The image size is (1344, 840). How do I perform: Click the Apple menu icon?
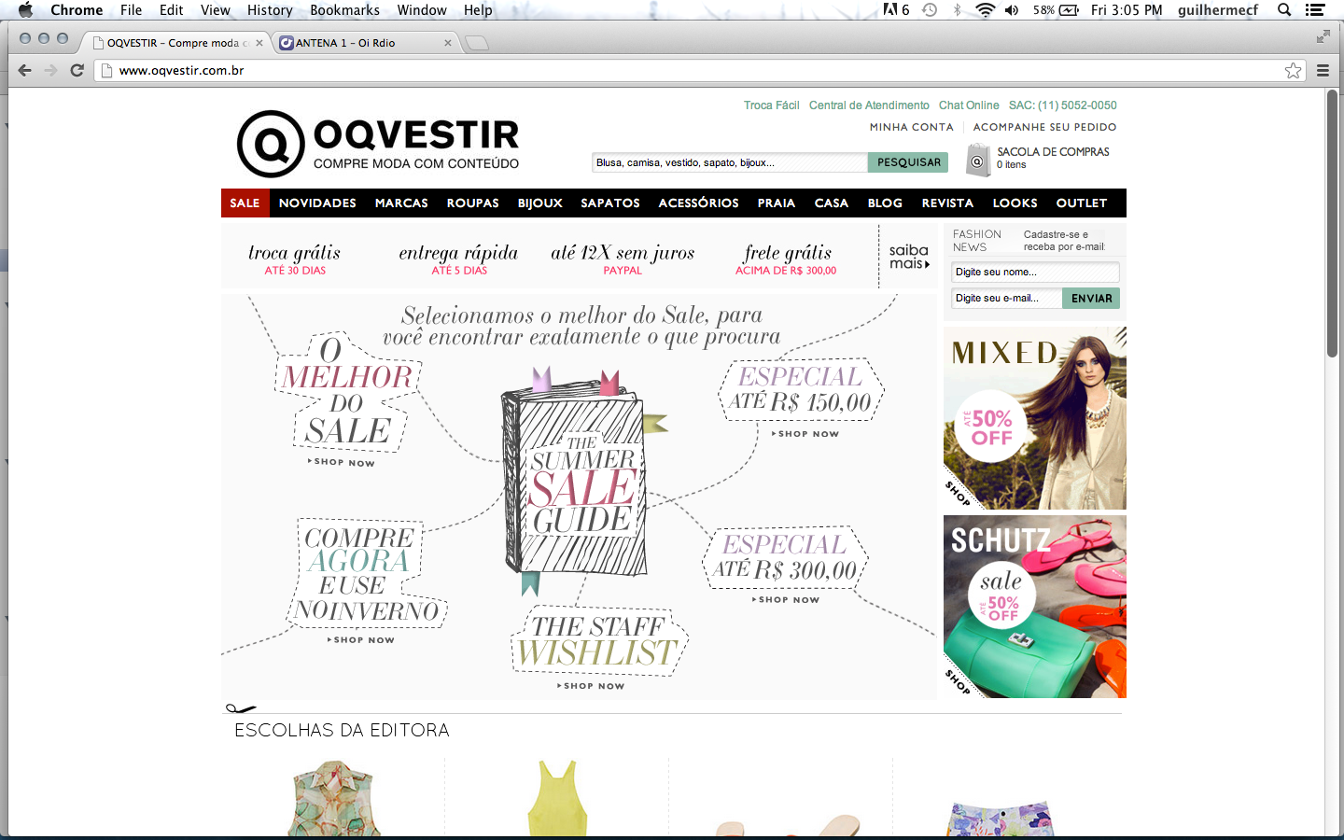coord(25,10)
